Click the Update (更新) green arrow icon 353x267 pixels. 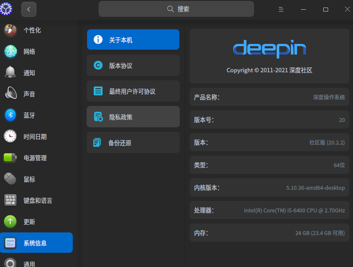tap(10, 222)
